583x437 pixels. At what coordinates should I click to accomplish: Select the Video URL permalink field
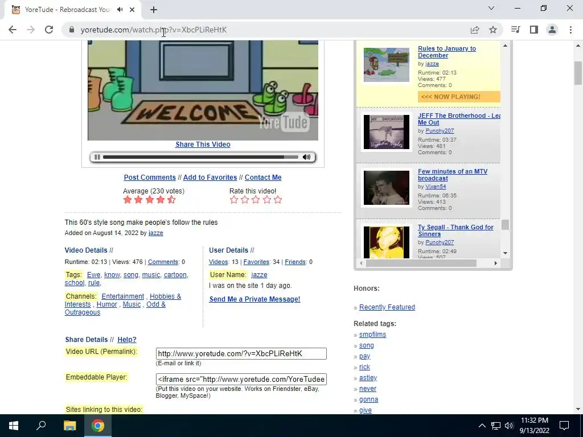click(x=241, y=353)
